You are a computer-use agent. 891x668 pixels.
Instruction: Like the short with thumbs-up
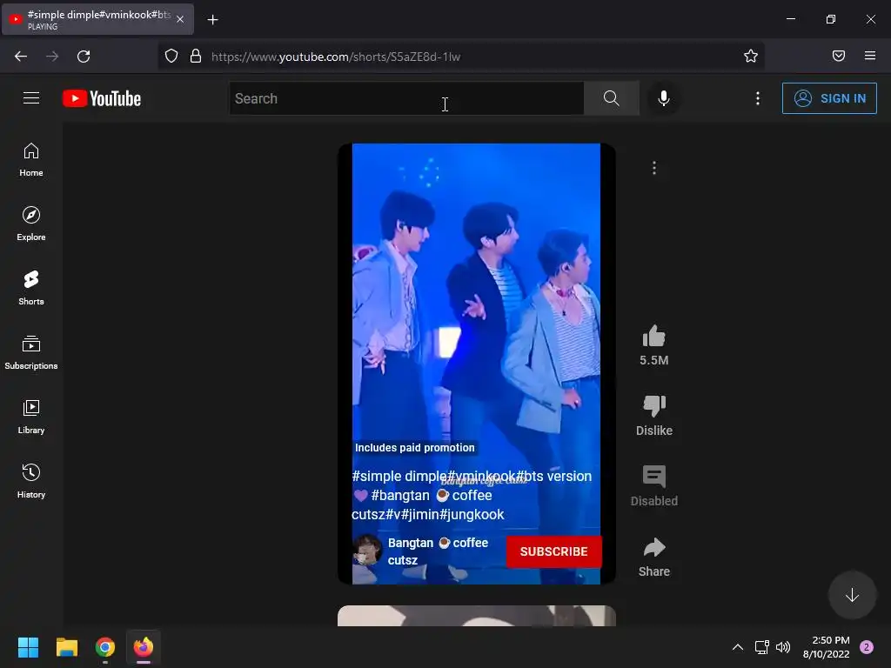click(654, 337)
